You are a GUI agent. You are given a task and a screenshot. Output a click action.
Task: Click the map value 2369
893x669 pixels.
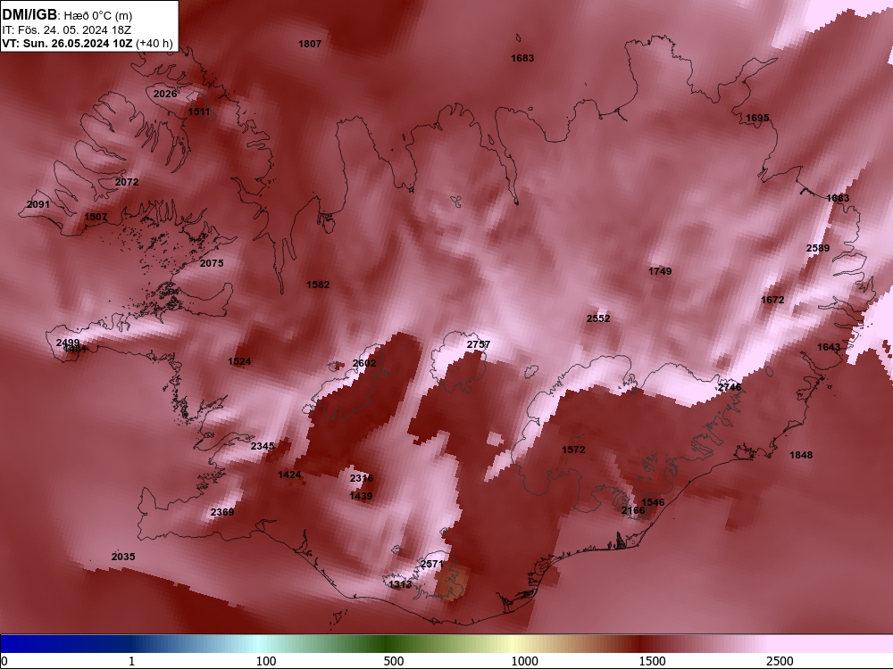click(222, 512)
